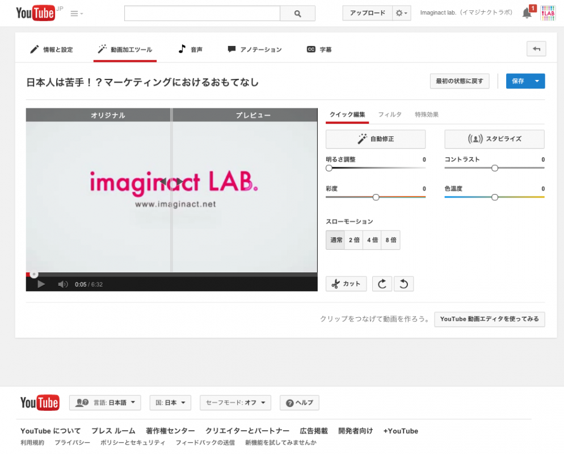Click into the search text field
This screenshot has height=454, width=564.
(x=202, y=13)
